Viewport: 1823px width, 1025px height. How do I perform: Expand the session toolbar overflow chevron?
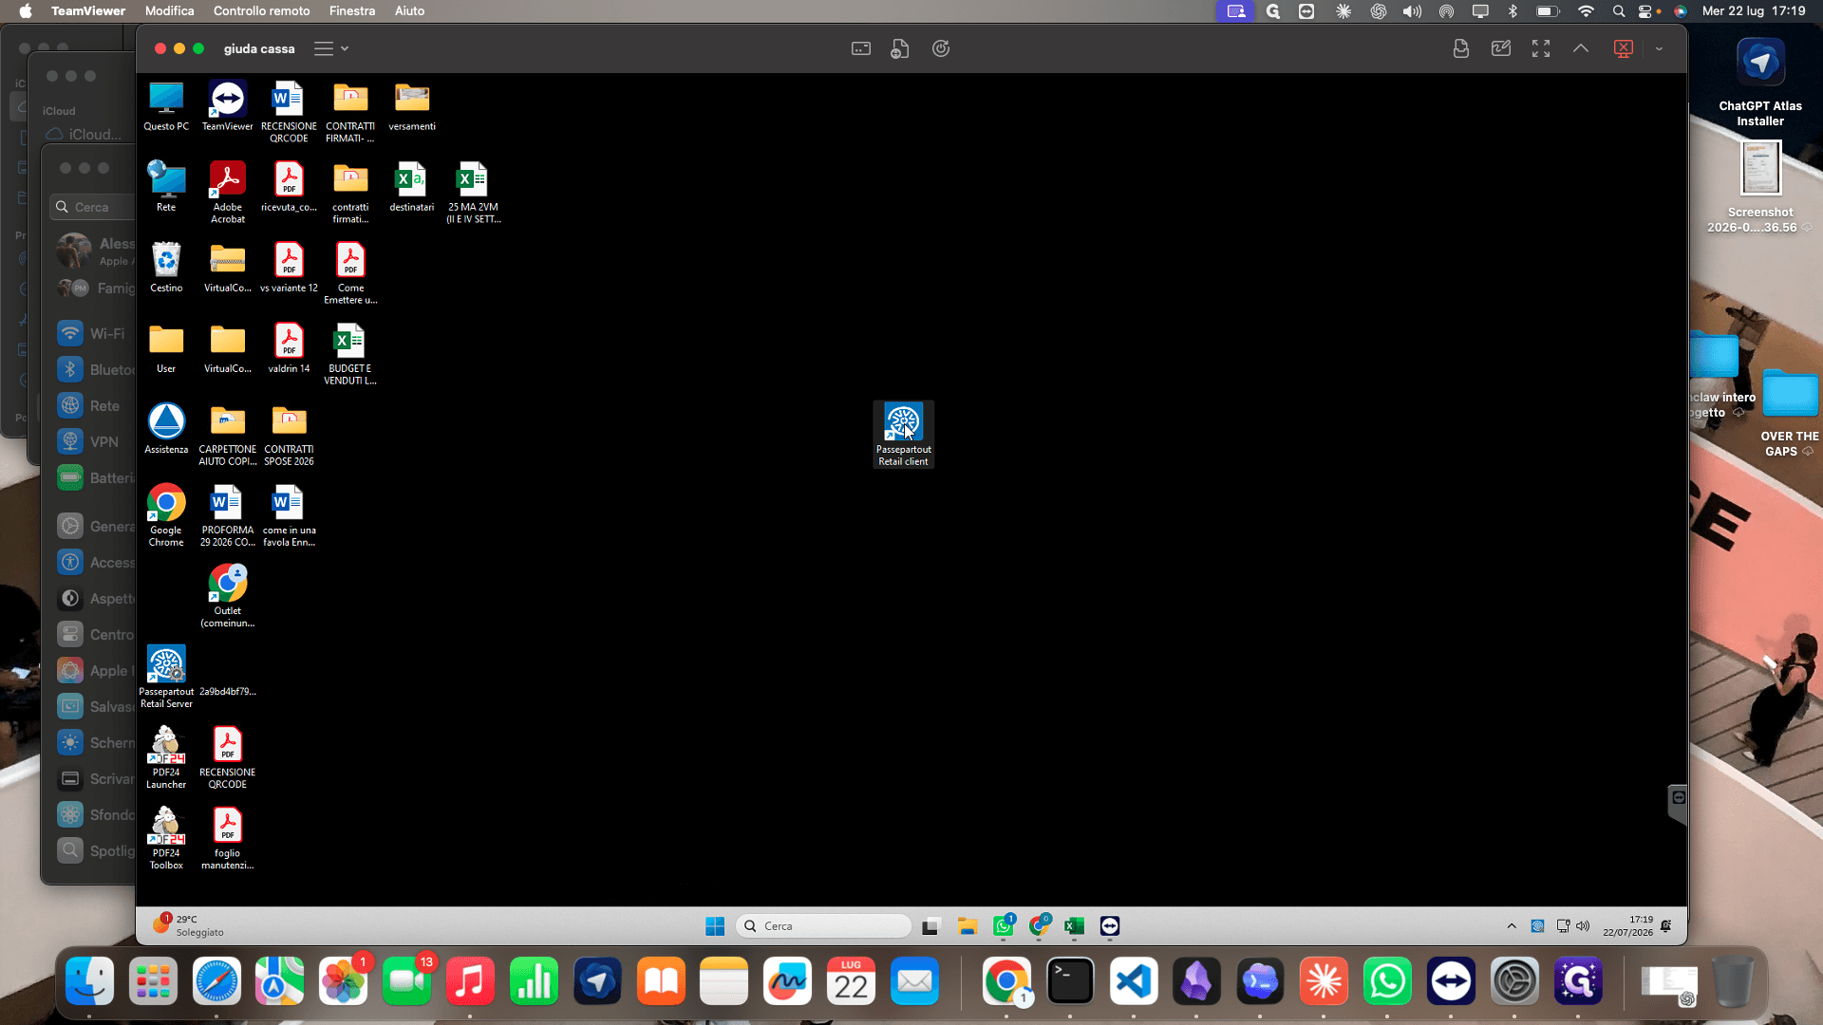coord(1659,48)
